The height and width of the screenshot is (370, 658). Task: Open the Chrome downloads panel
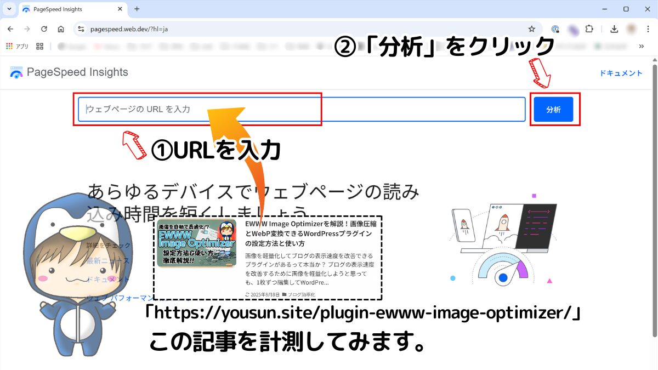click(x=615, y=29)
